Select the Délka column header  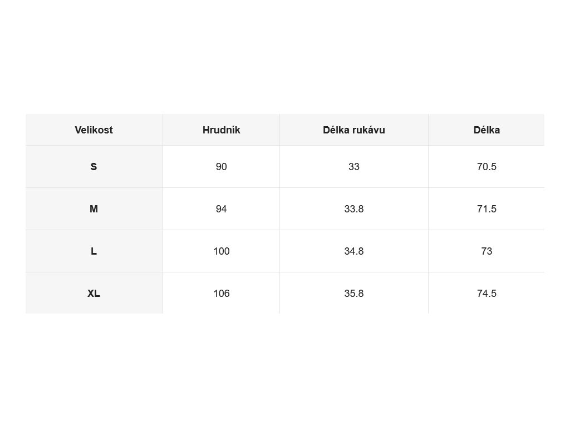point(487,130)
